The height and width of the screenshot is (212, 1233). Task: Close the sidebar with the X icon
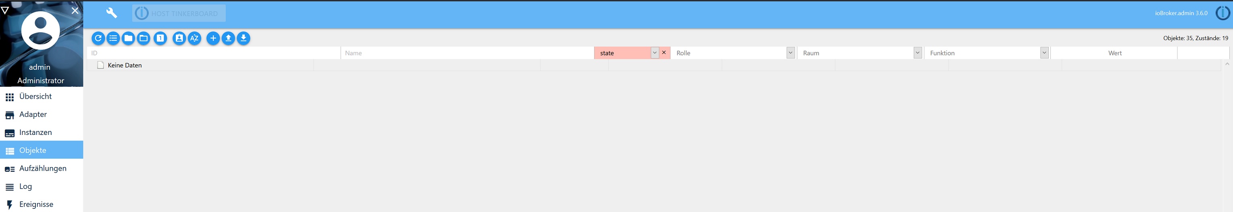[x=75, y=10]
